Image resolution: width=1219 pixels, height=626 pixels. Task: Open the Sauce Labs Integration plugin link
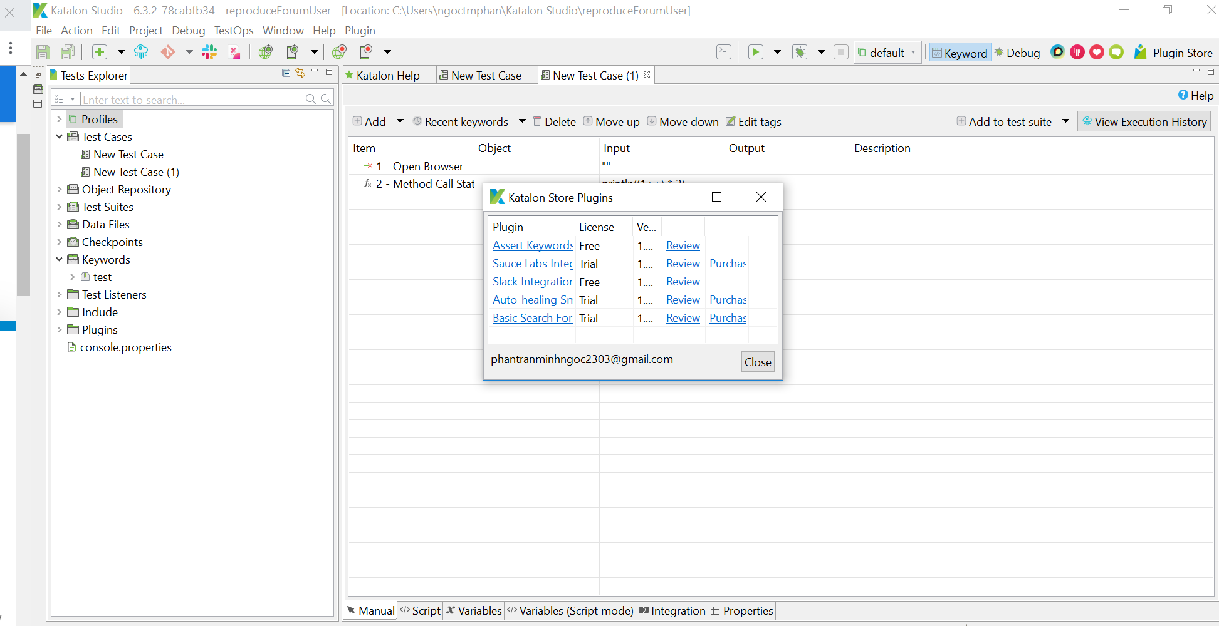click(533, 264)
